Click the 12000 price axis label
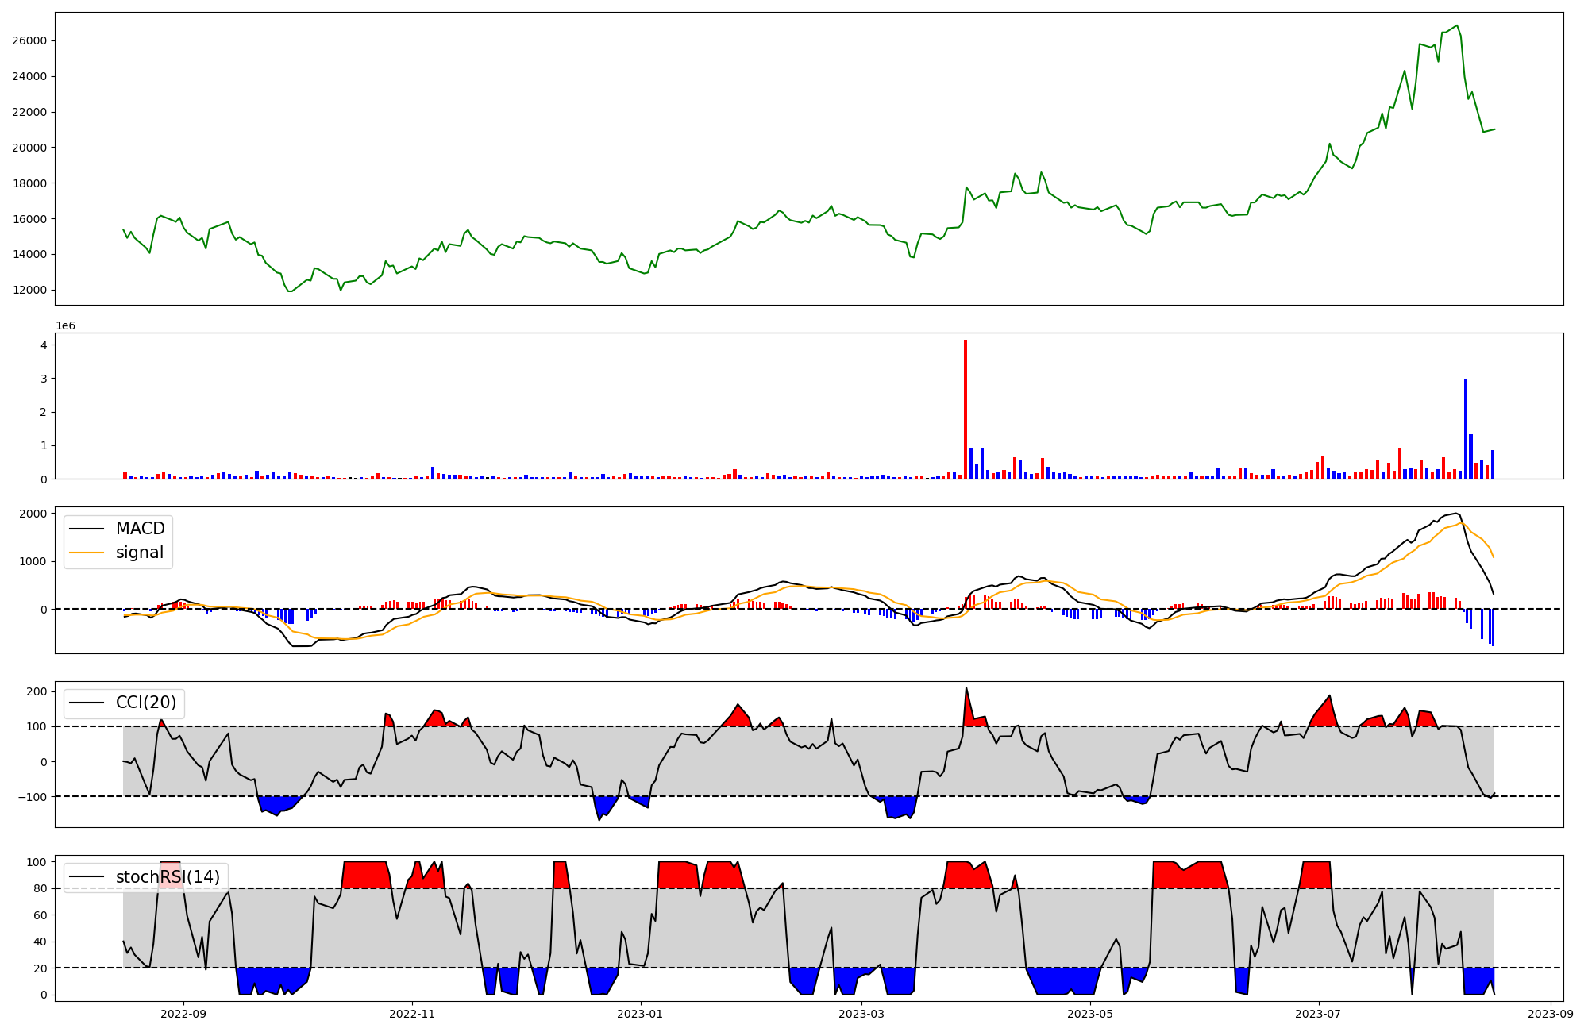The height and width of the screenshot is (1032, 1588). 31,291
